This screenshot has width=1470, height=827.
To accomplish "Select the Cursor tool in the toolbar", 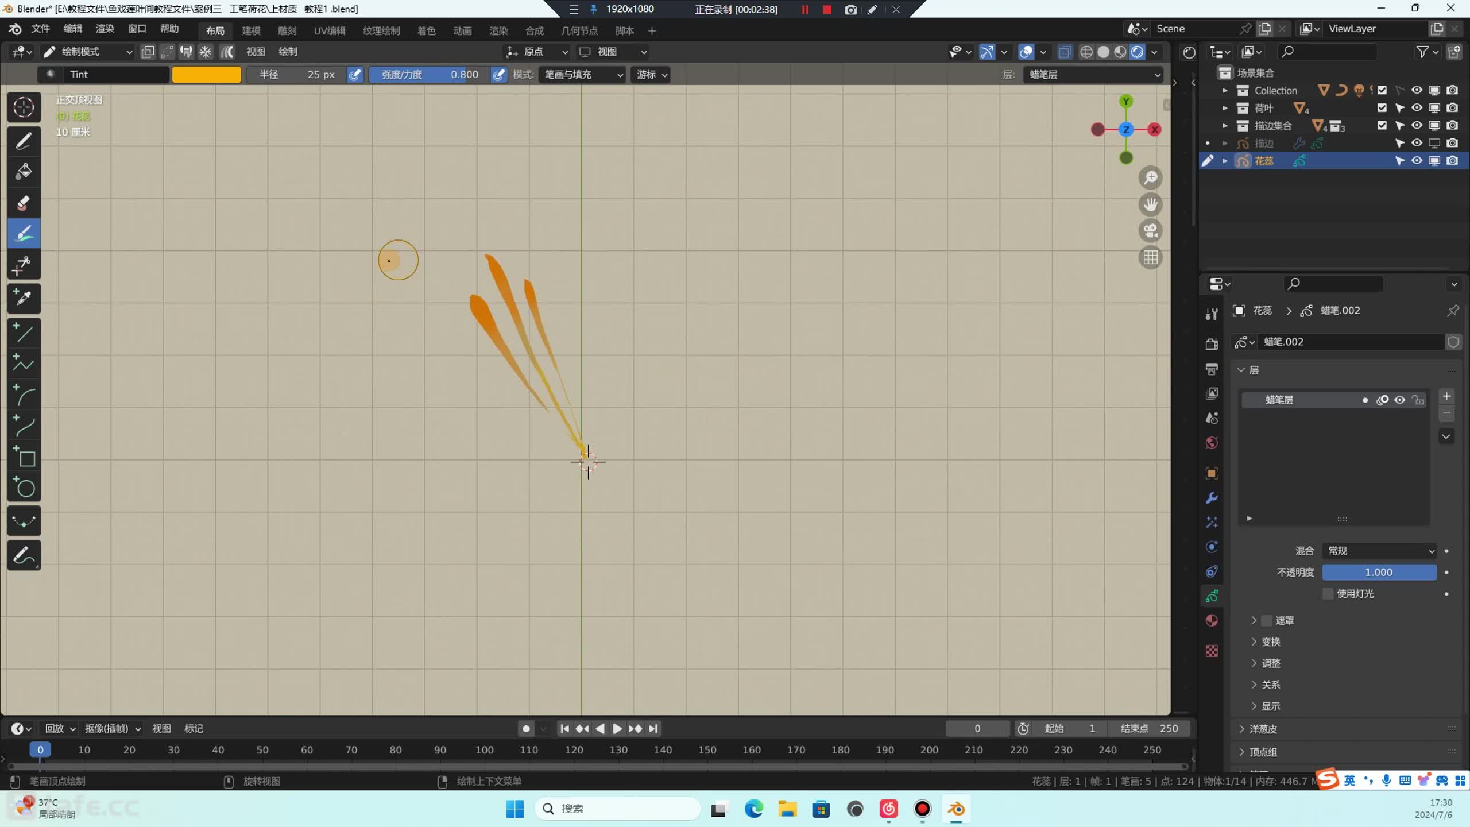I will pos(24,107).
